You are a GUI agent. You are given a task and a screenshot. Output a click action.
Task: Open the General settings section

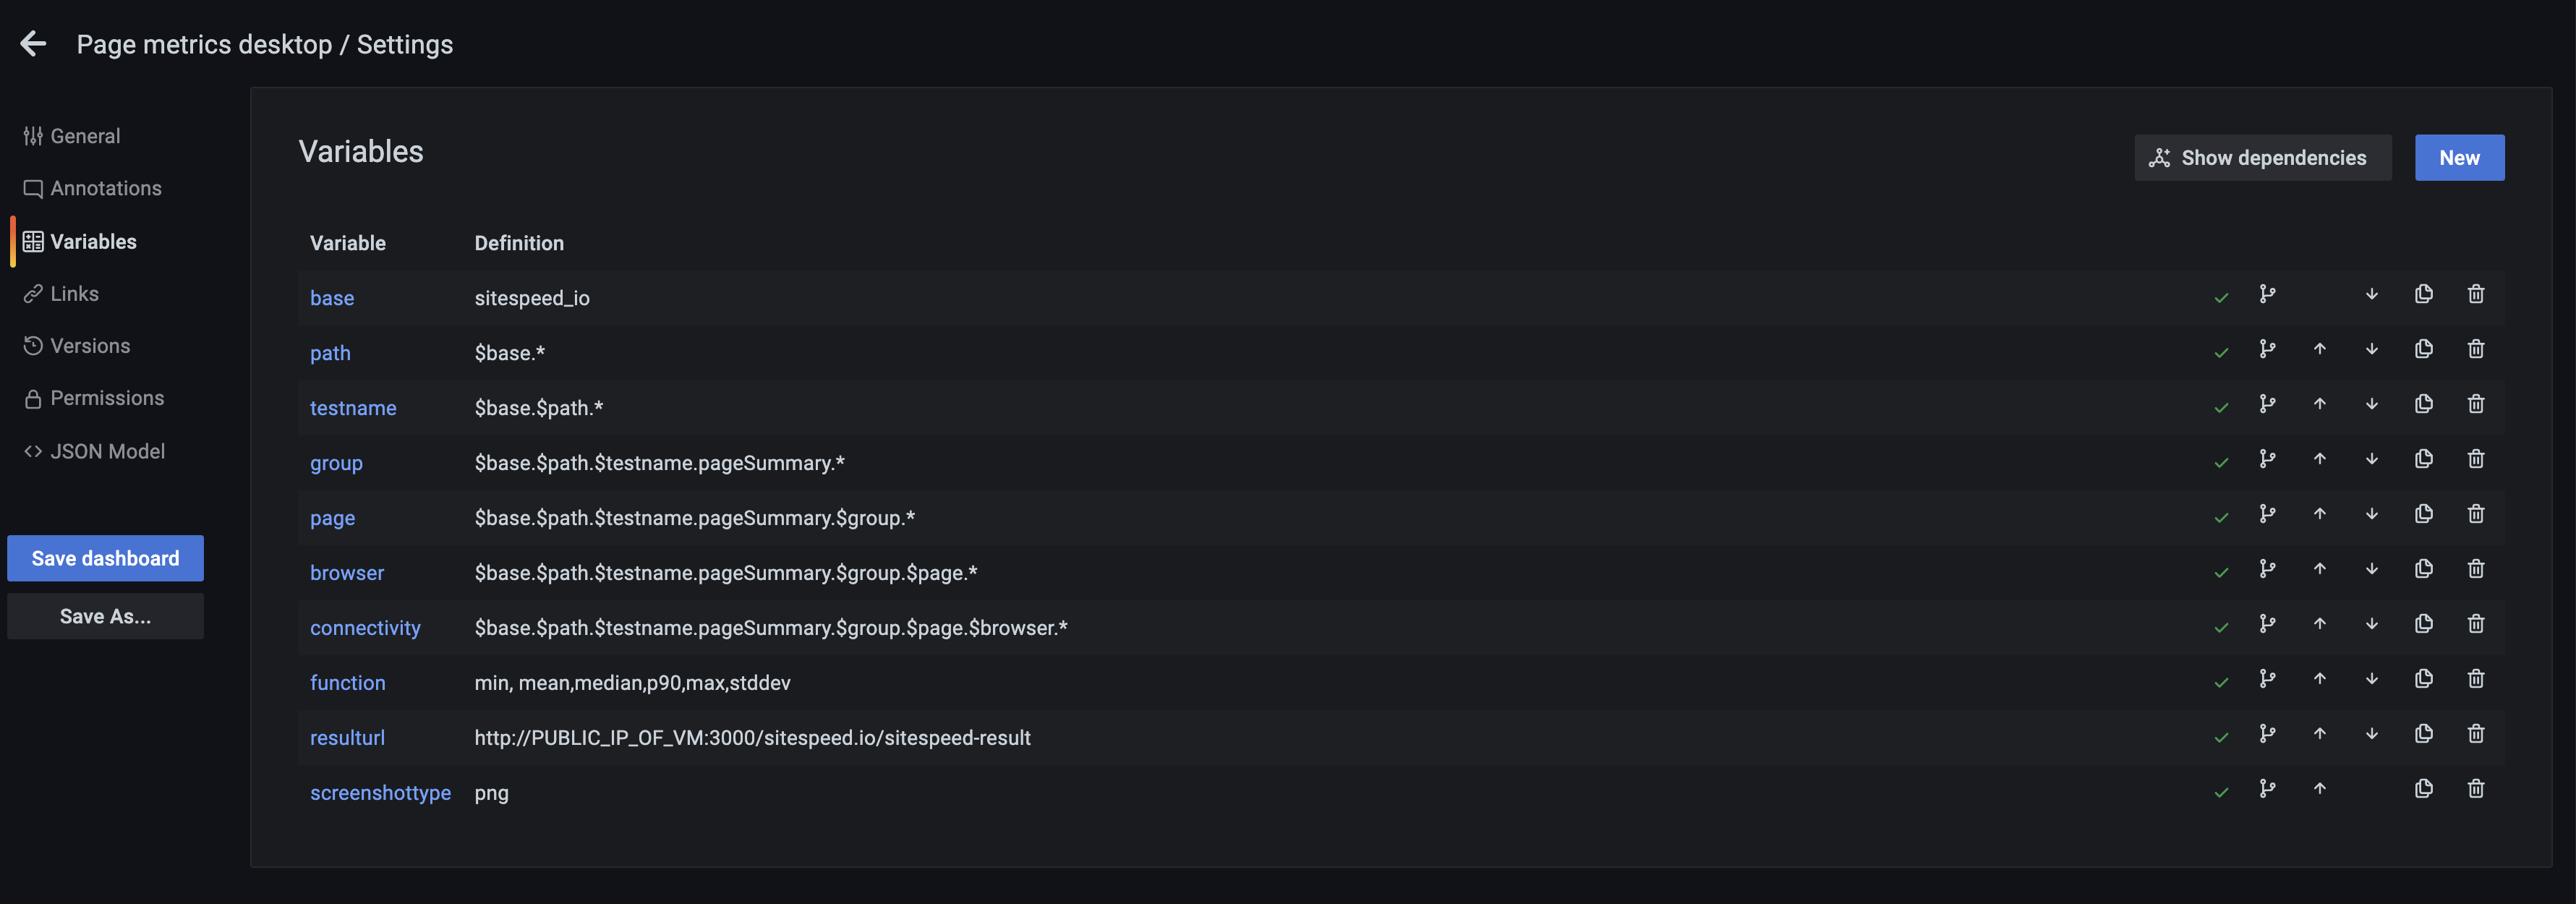coord(84,136)
